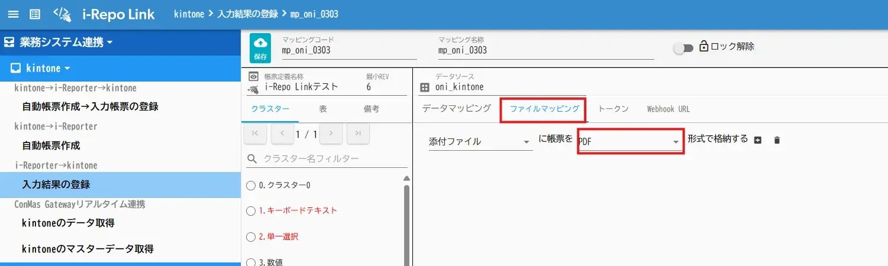This screenshot has width=888, height=266.
Task: Go to first page of clusters
Action: click(255, 134)
